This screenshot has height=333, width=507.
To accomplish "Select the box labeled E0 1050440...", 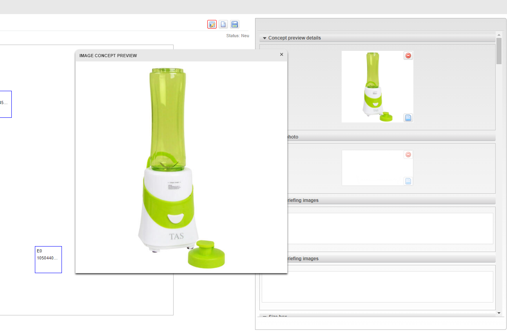I will (x=48, y=259).
